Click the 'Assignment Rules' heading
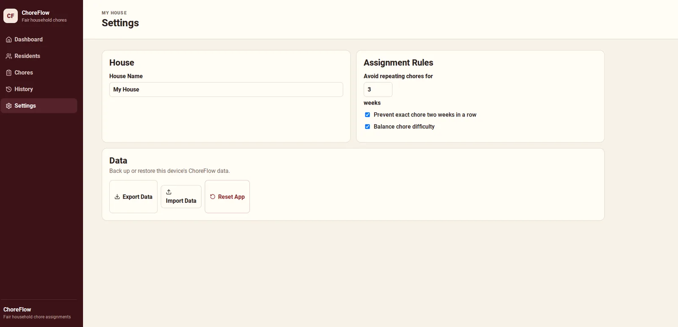This screenshot has width=678, height=327. [x=398, y=63]
